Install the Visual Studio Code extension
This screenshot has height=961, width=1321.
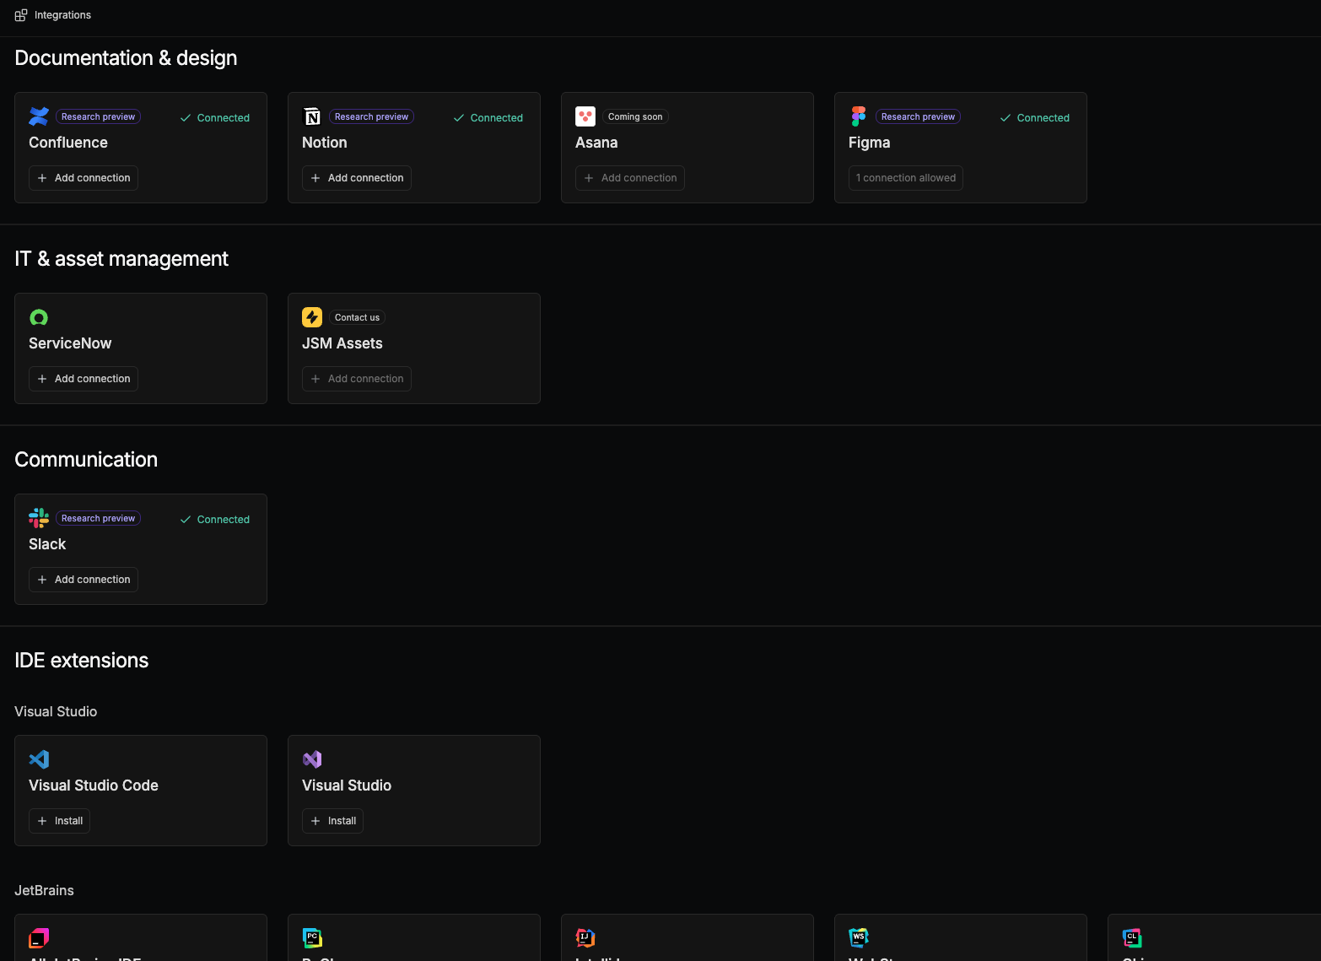tap(59, 821)
